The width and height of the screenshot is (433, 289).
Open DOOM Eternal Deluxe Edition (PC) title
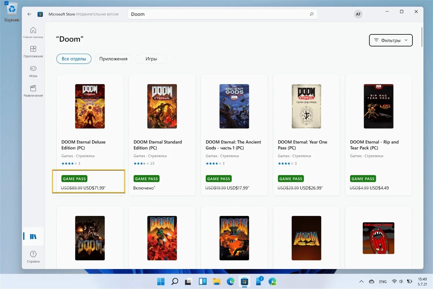tap(83, 145)
